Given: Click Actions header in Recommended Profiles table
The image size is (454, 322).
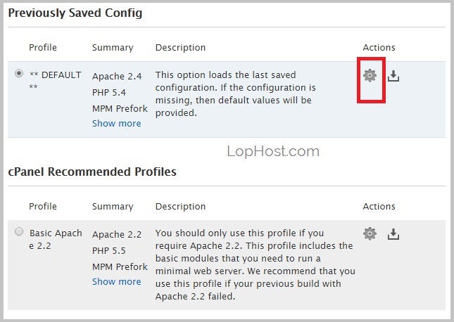Looking at the screenshot, I should click(x=379, y=206).
